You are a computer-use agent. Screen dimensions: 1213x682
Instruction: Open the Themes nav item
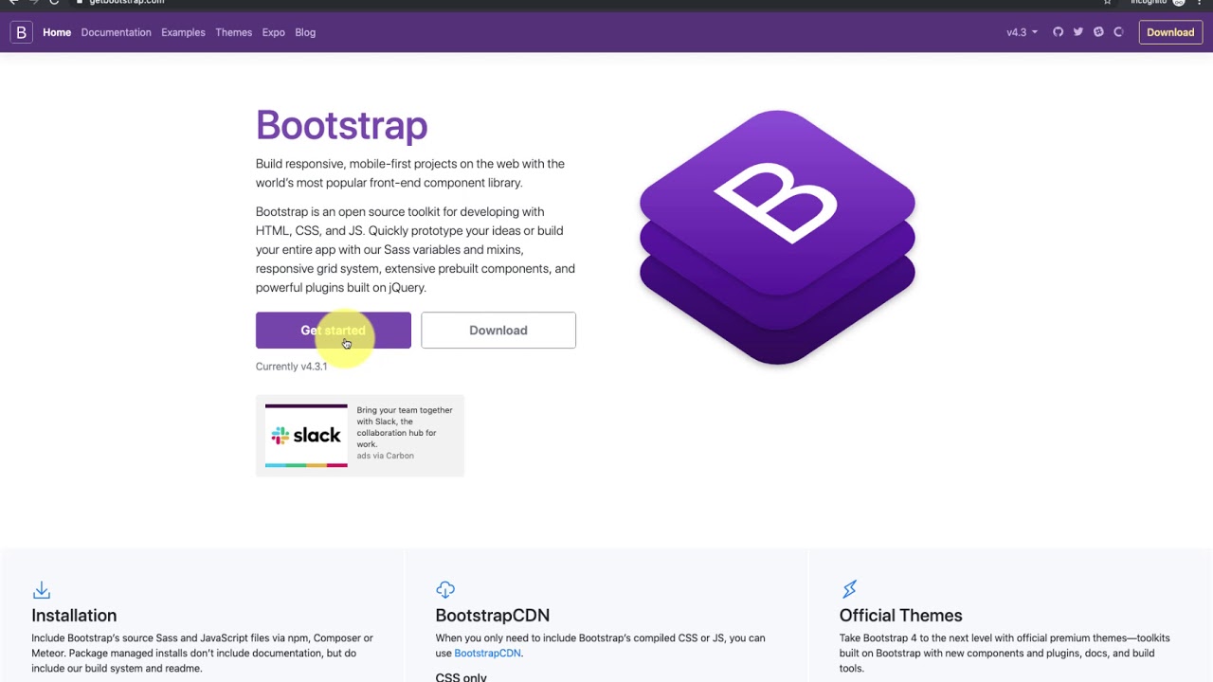pyautogui.click(x=233, y=32)
